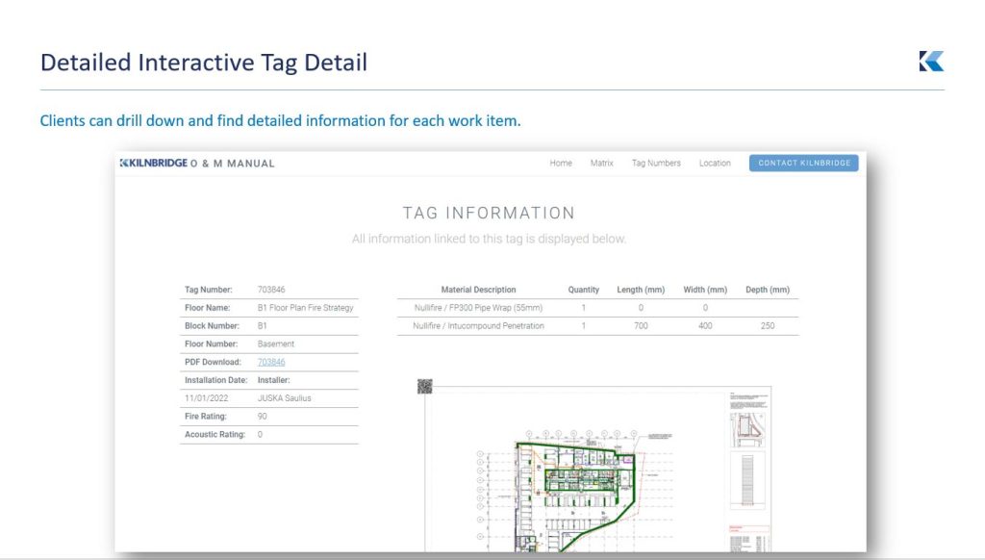Click the Depth (mm) column header
985x560 pixels.
click(x=767, y=290)
